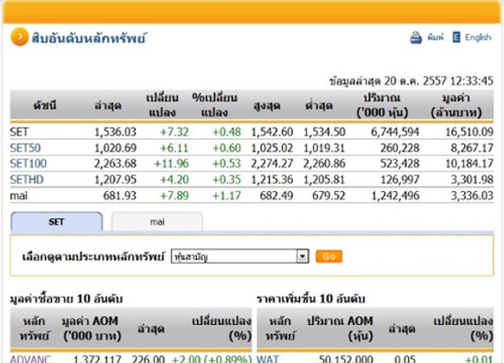
Task: Click the SET index name in table
Action: point(19,132)
